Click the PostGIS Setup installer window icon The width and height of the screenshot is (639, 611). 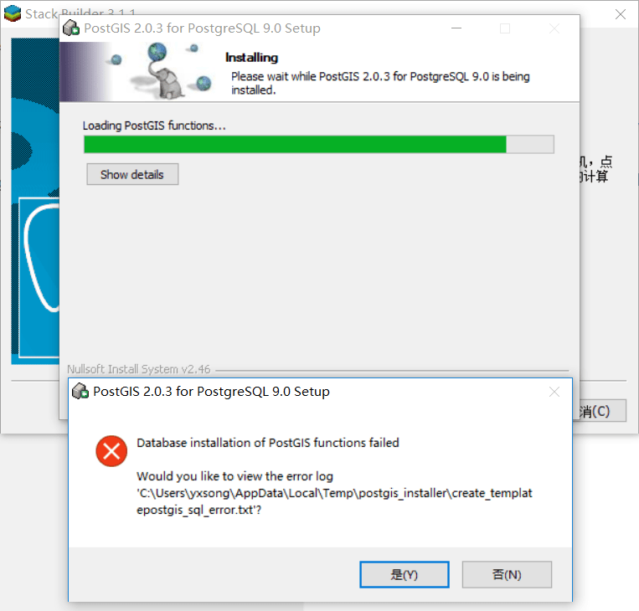(x=71, y=28)
